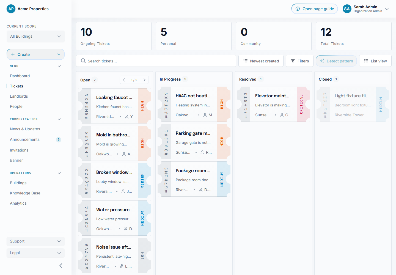This screenshot has height=275, width=396.
Task: Open the Water pressure ticket
Action: click(x=114, y=218)
